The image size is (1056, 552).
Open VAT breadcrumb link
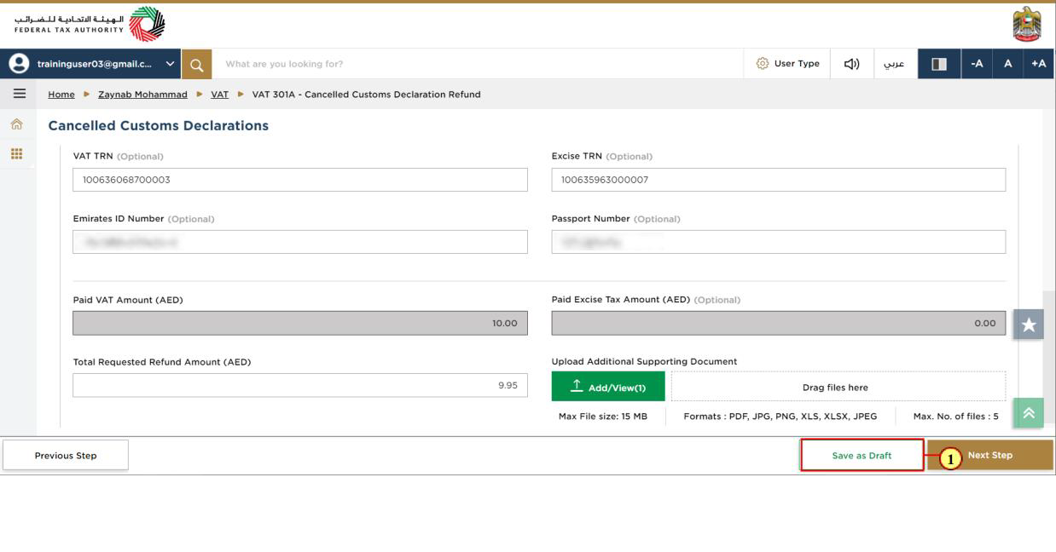[x=219, y=95]
